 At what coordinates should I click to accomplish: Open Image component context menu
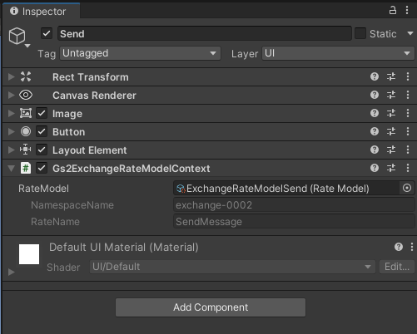408,113
